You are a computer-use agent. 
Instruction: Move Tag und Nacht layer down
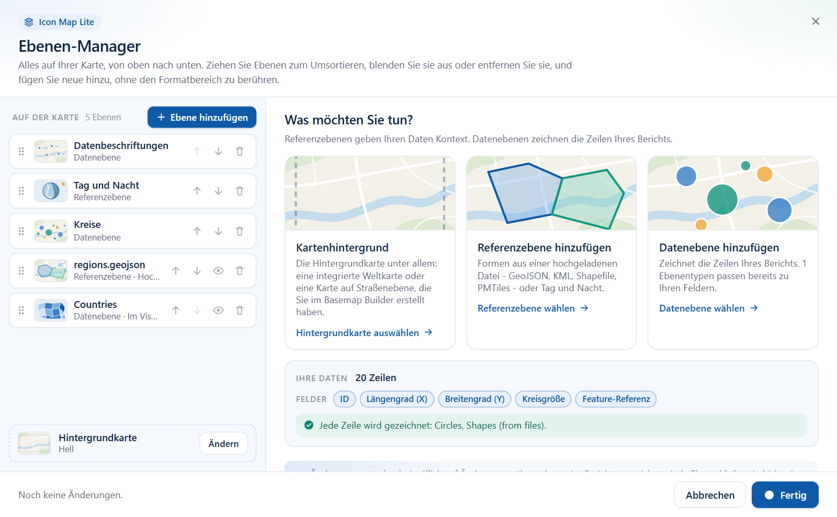pyautogui.click(x=218, y=191)
